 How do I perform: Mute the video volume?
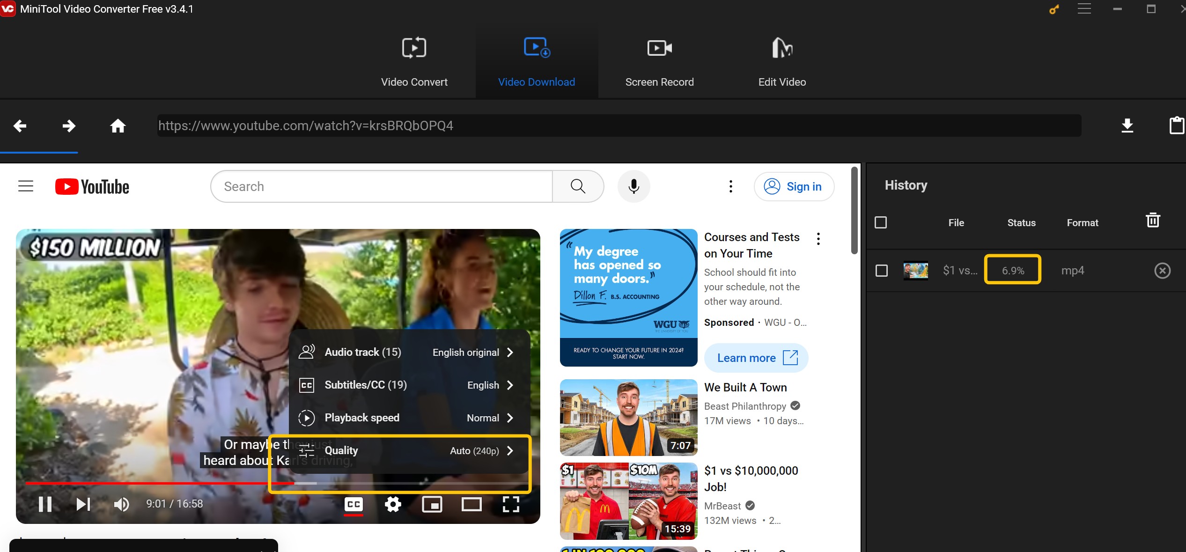click(121, 504)
